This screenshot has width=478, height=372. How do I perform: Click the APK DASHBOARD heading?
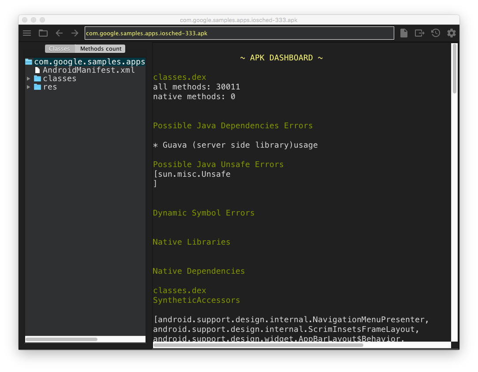click(x=281, y=58)
